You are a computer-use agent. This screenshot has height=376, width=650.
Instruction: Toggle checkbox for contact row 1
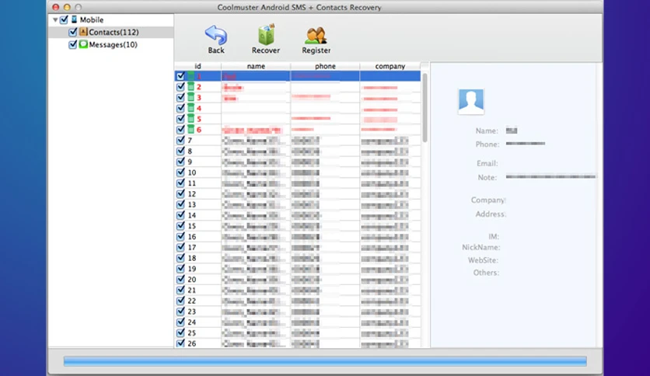tap(180, 76)
